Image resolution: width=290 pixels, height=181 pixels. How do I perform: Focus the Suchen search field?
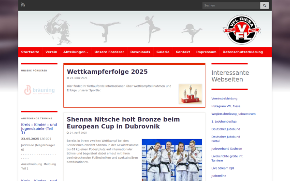tap(231, 5)
